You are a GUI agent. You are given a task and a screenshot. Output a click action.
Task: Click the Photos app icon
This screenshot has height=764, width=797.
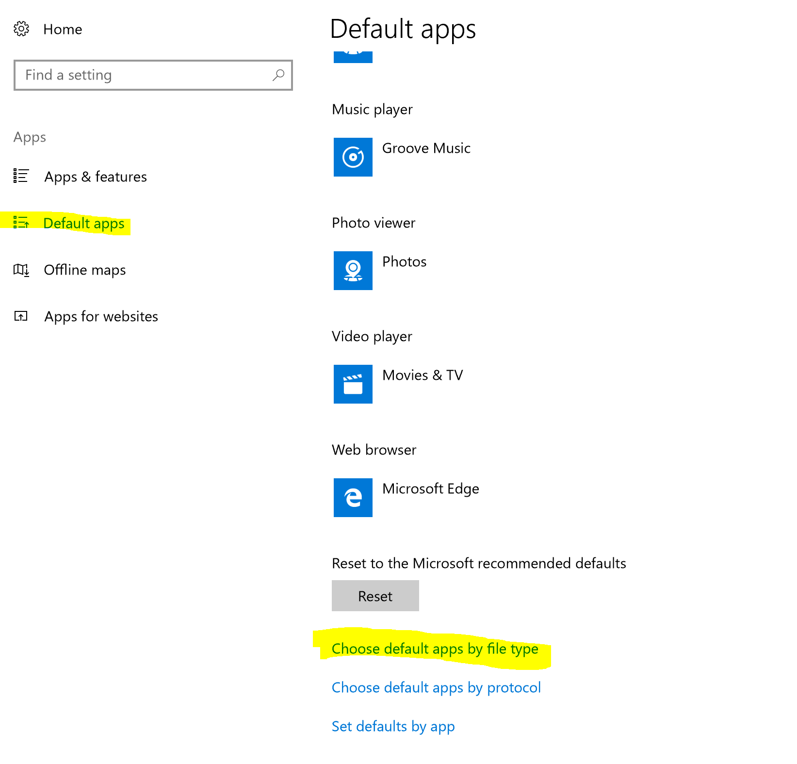[x=353, y=271]
